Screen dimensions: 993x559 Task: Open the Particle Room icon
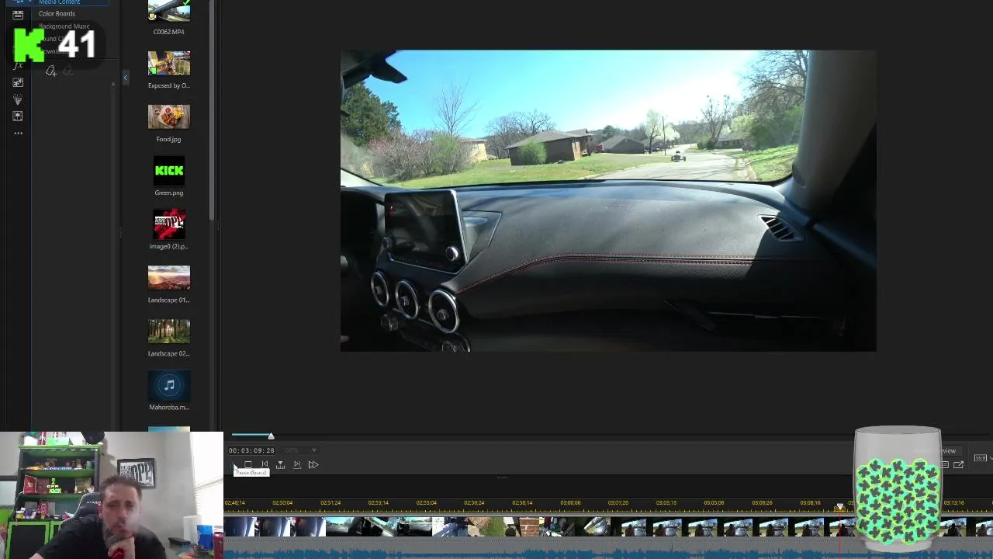coord(18,99)
